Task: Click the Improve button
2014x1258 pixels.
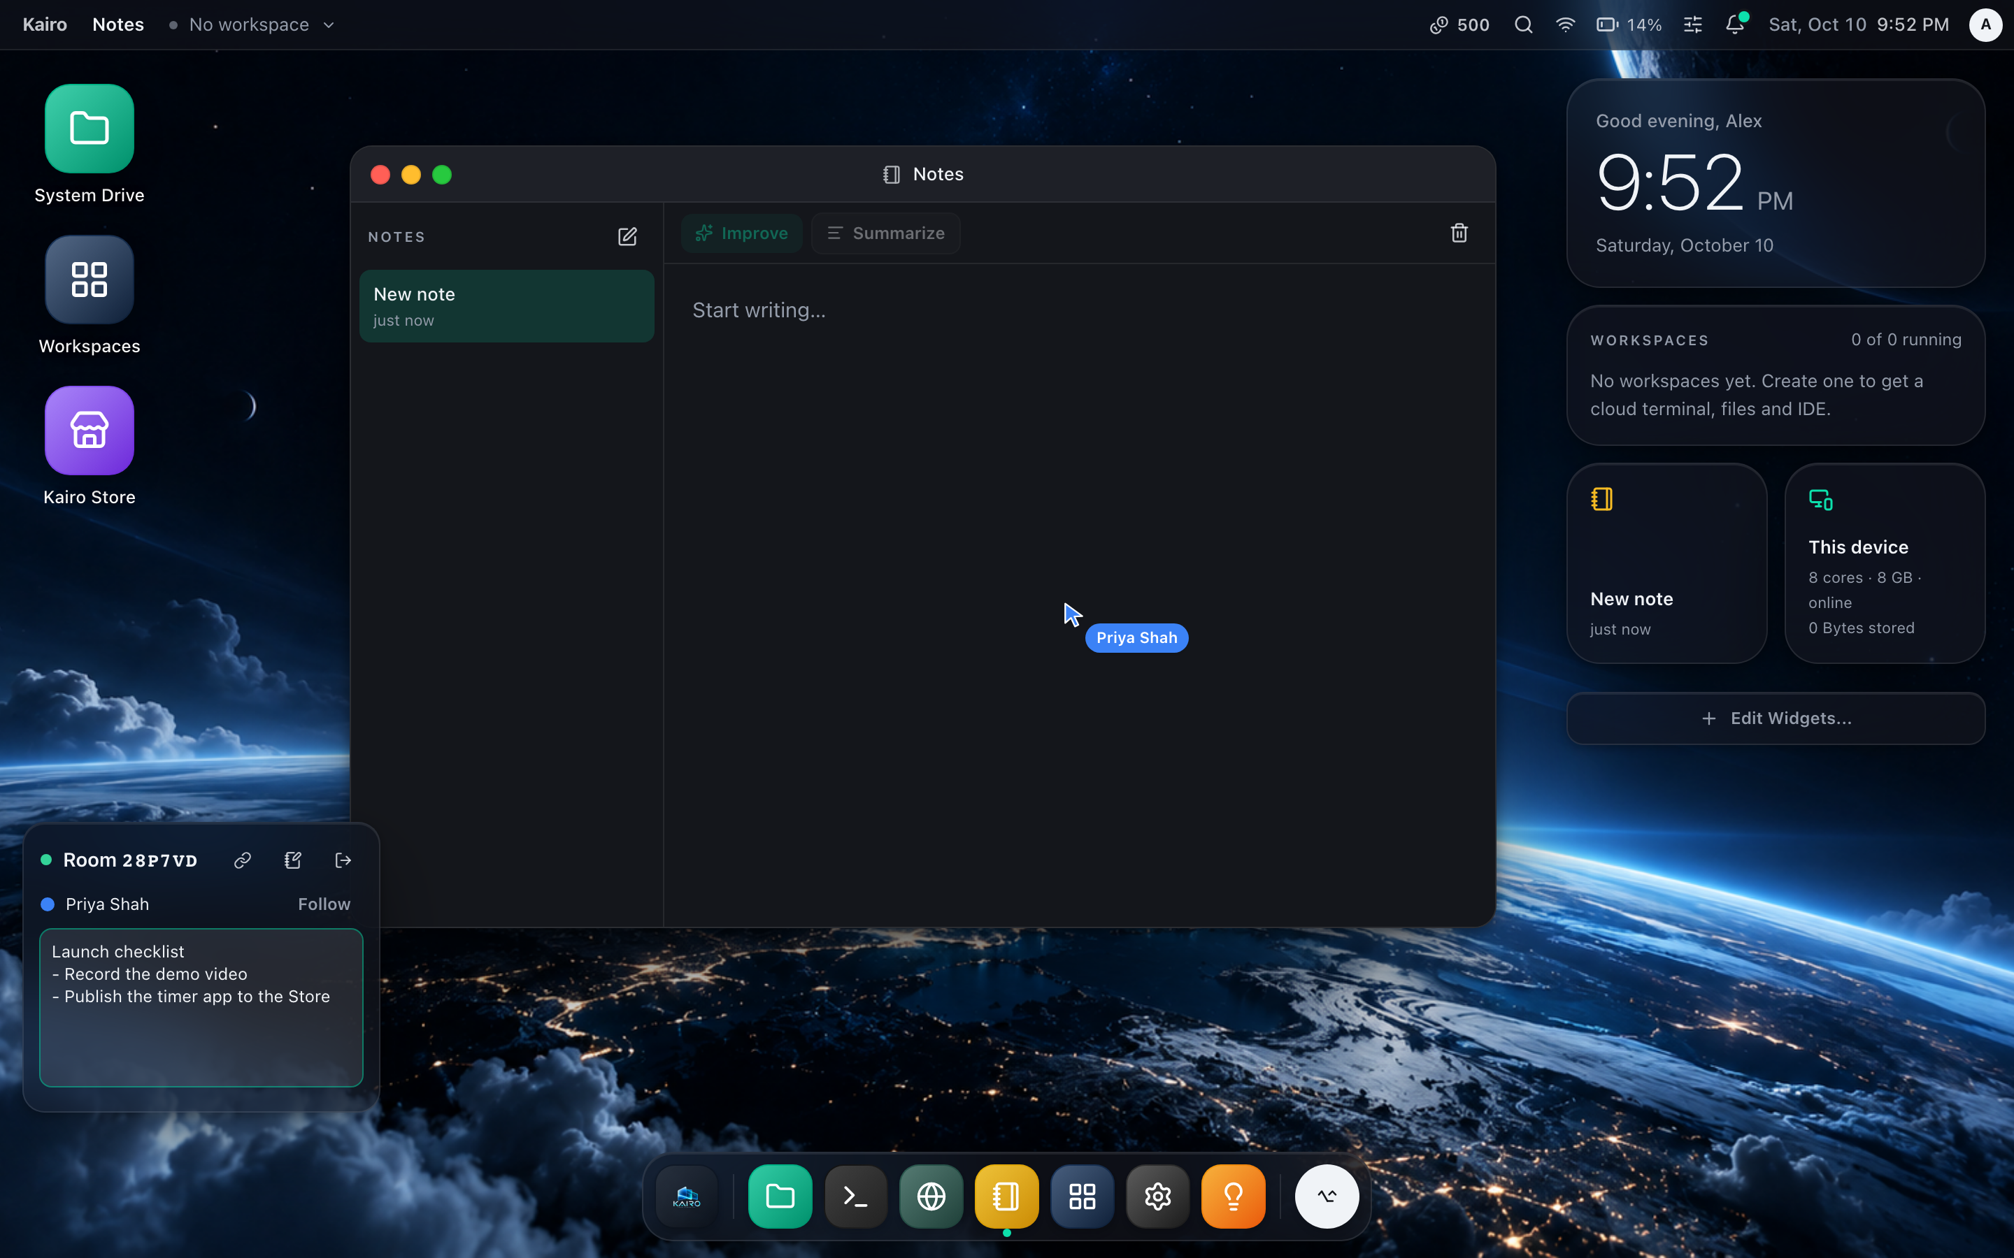Action: click(x=741, y=233)
